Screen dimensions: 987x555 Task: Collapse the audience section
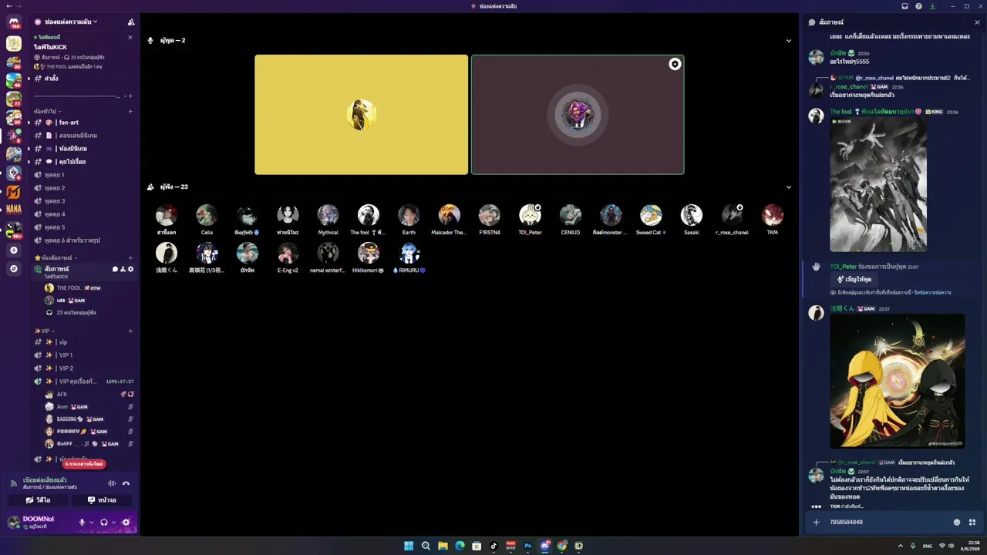tap(789, 187)
